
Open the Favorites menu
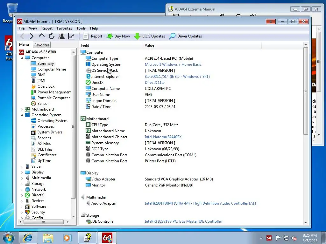tap(64, 28)
